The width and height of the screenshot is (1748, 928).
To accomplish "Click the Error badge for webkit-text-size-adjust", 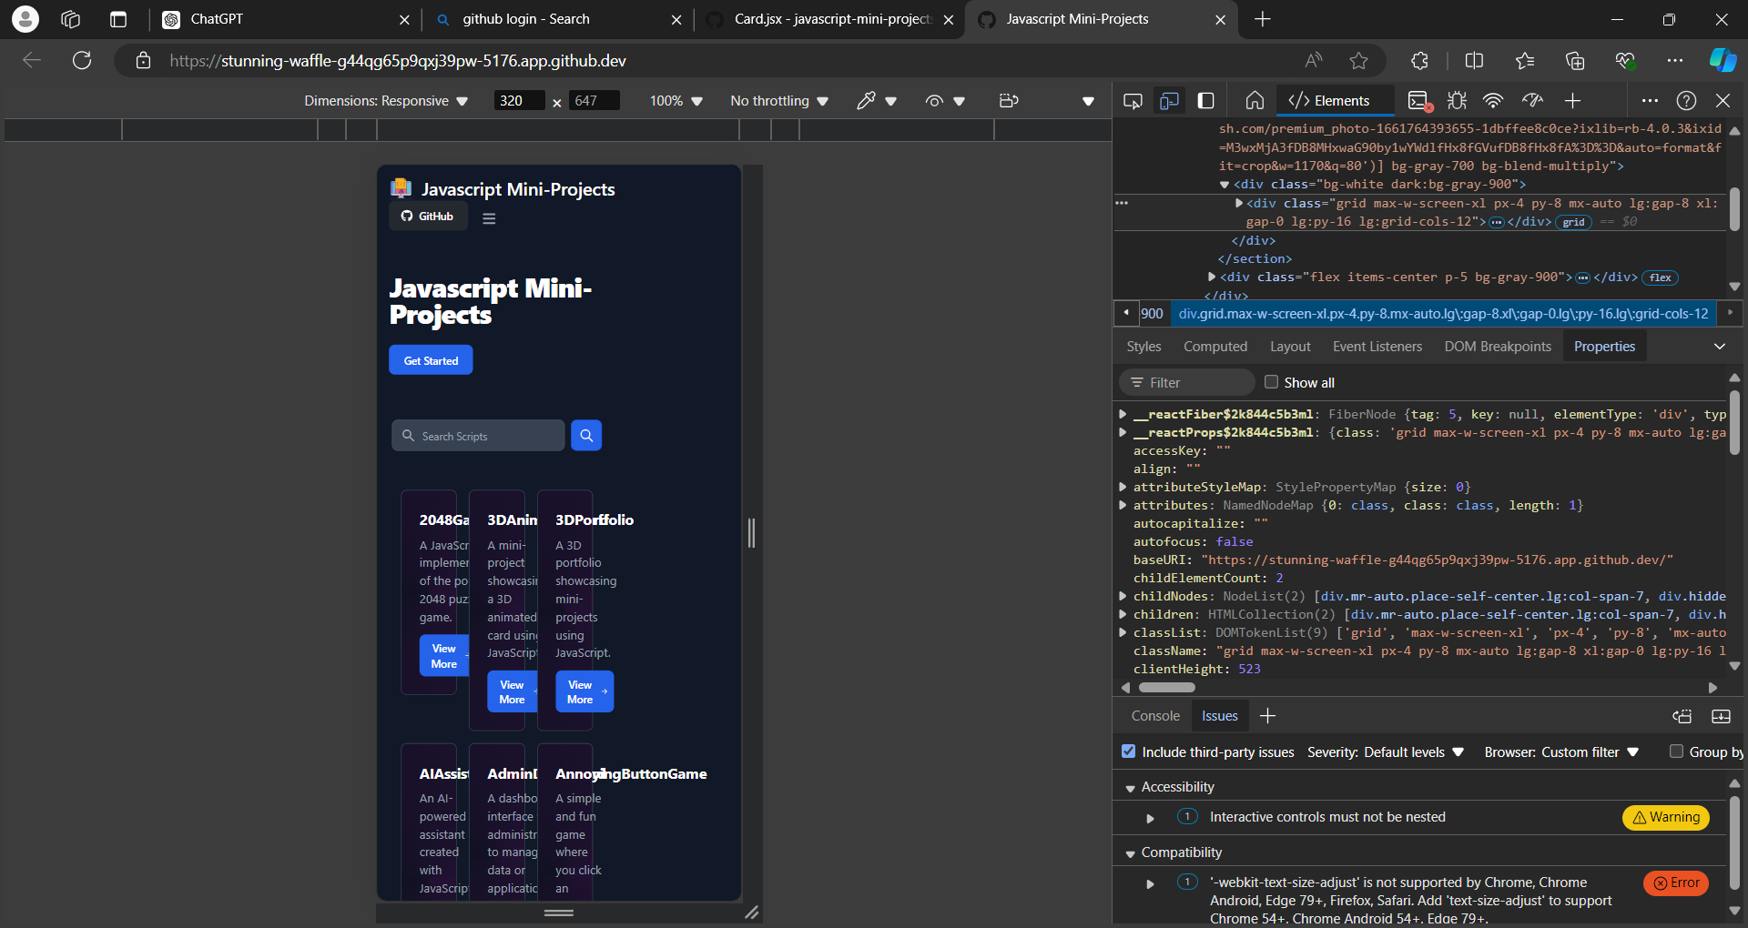I will pyautogui.click(x=1676, y=883).
